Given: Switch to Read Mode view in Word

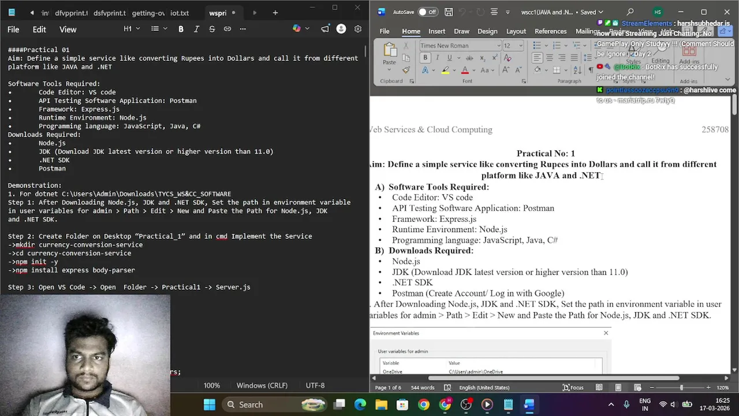Looking at the screenshot, I should pyautogui.click(x=599, y=388).
